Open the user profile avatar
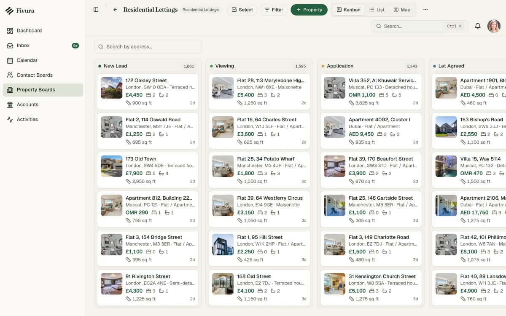 click(x=494, y=26)
